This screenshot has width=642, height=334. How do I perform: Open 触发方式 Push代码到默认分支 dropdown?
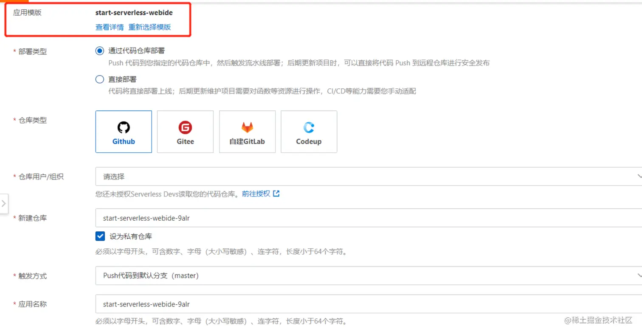[x=369, y=275]
